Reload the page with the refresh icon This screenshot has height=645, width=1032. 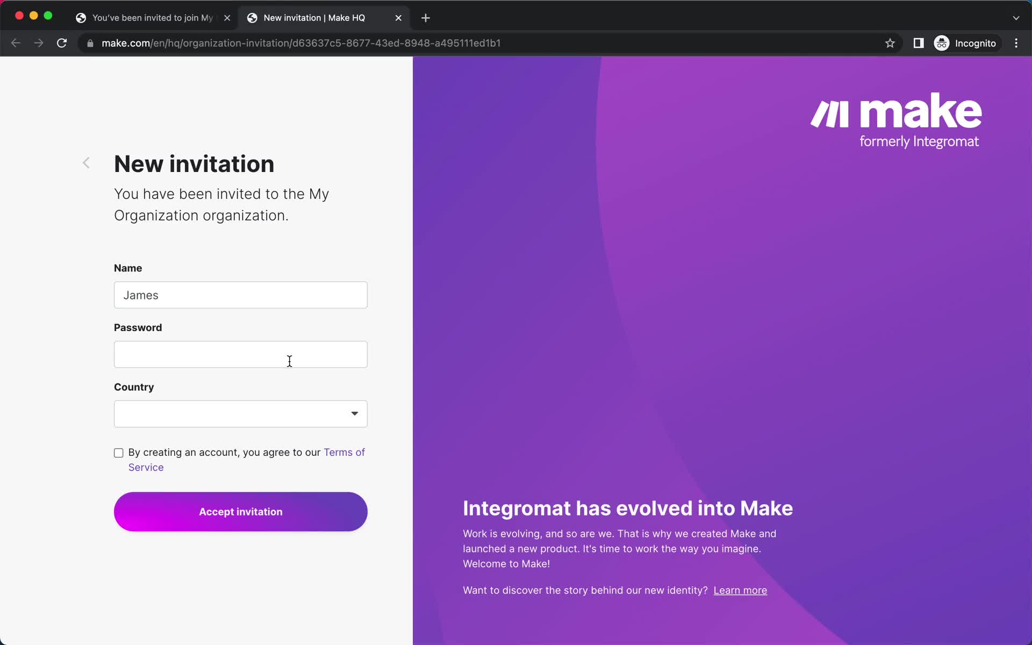click(x=62, y=43)
